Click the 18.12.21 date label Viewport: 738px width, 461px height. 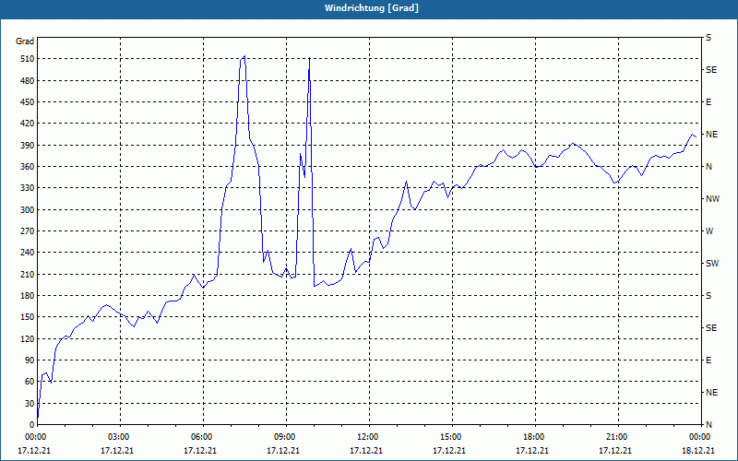click(x=698, y=451)
